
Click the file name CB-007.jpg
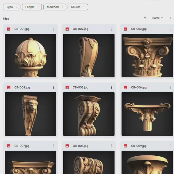(x=22, y=146)
